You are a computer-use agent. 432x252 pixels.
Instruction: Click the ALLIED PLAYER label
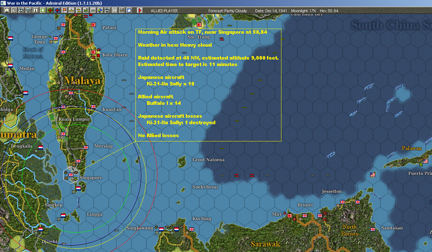[164, 11]
